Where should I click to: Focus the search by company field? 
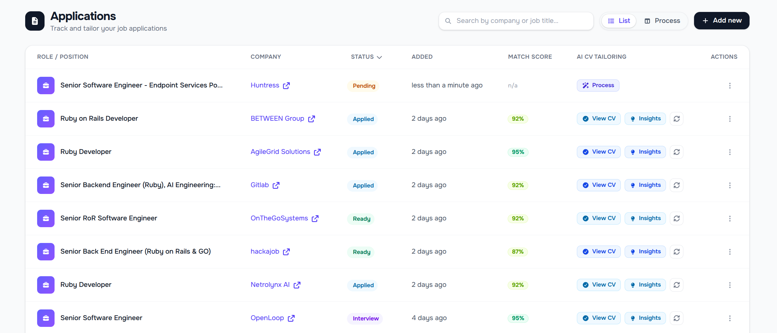click(516, 21)
